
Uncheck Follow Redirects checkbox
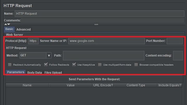[46, 65]
